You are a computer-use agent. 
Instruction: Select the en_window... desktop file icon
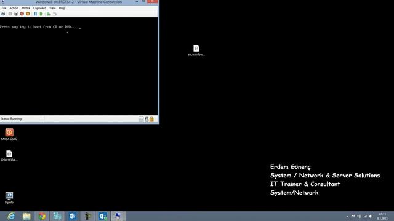(x=196, y=50)
